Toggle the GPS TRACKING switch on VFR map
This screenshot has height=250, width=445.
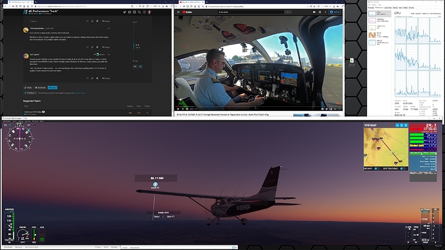click(x=402, y=169)
